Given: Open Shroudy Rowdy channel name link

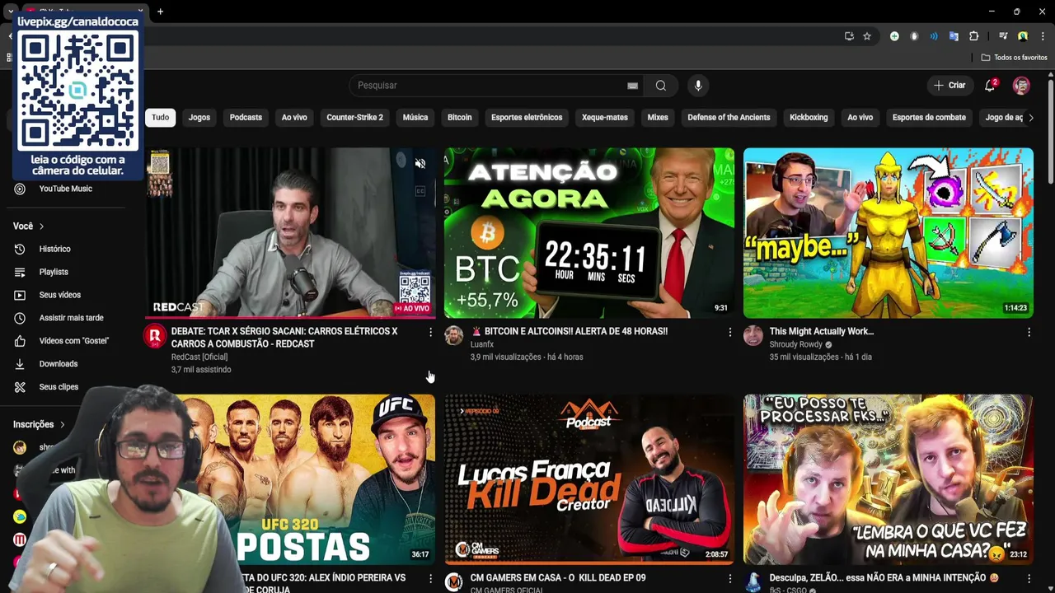Looking at the screenshot, I should pos(796,344).
